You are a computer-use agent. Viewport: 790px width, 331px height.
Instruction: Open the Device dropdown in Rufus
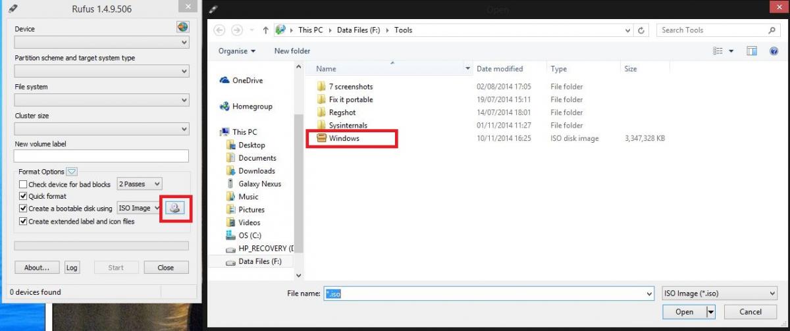[101, 42]
